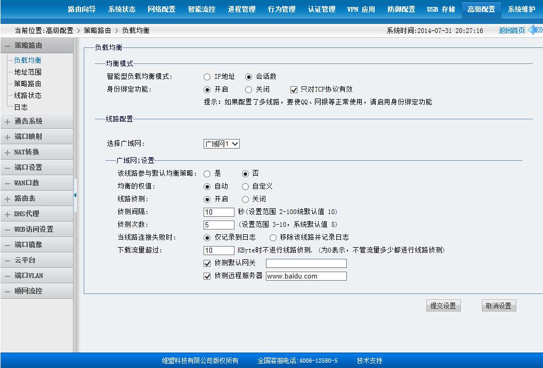
Task: Open the 选择广域网 dropdown
Action: [222, 144]
